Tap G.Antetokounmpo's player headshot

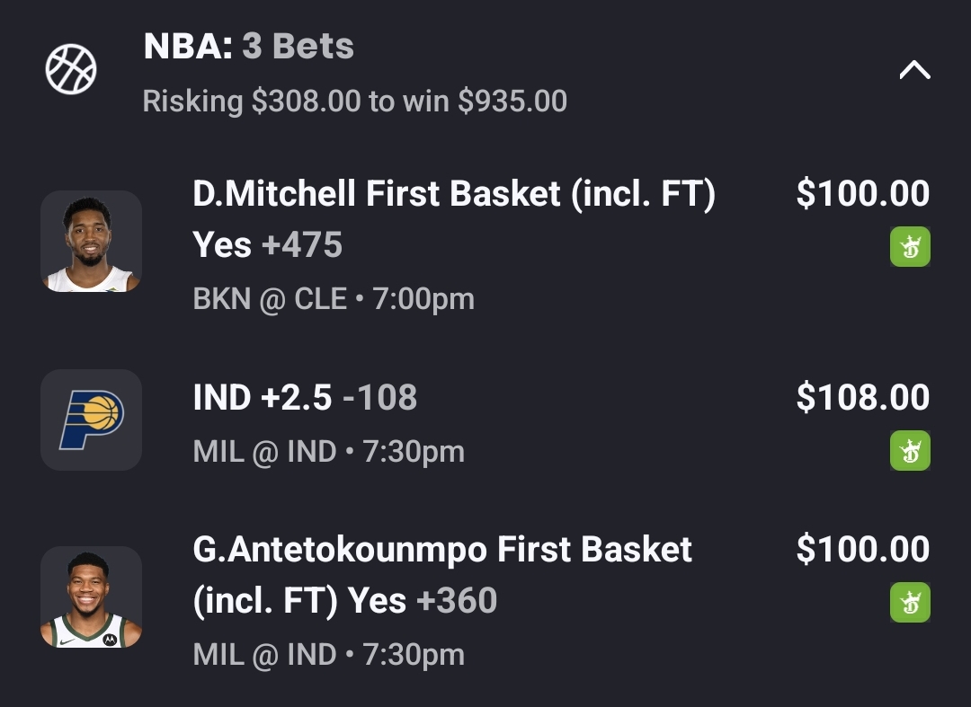(x=91, y=597)
